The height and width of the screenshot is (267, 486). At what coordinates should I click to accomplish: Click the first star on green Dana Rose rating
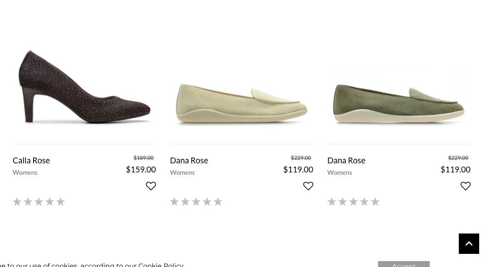[332, 201]
